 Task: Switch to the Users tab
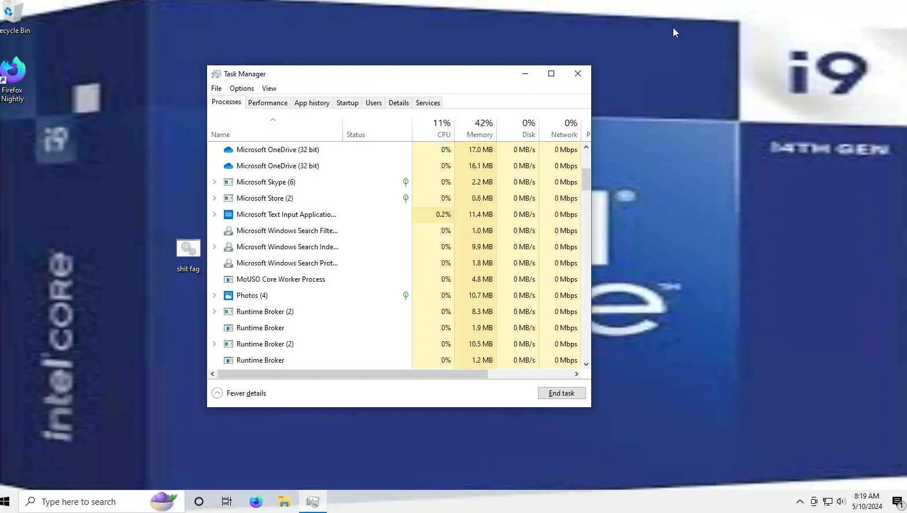click(x=374, y=103)
